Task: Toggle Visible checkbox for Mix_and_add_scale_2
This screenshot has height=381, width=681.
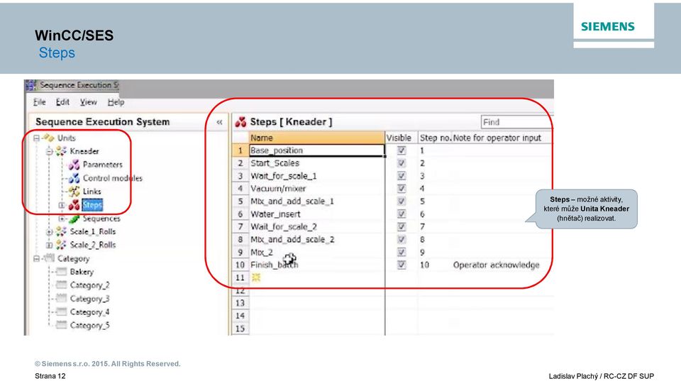Action: click(402, 239)
